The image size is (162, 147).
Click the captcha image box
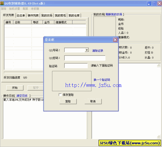72,81
